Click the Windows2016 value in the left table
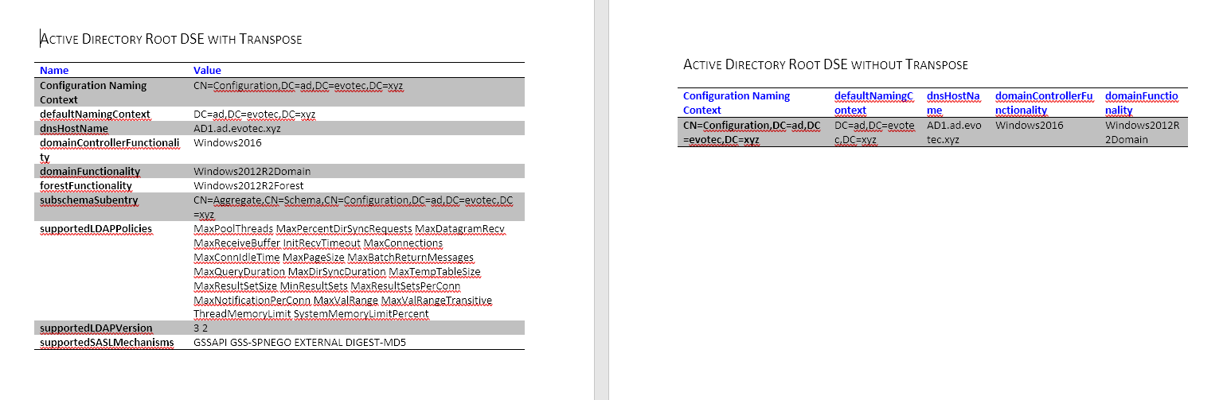 click(228, 143)
